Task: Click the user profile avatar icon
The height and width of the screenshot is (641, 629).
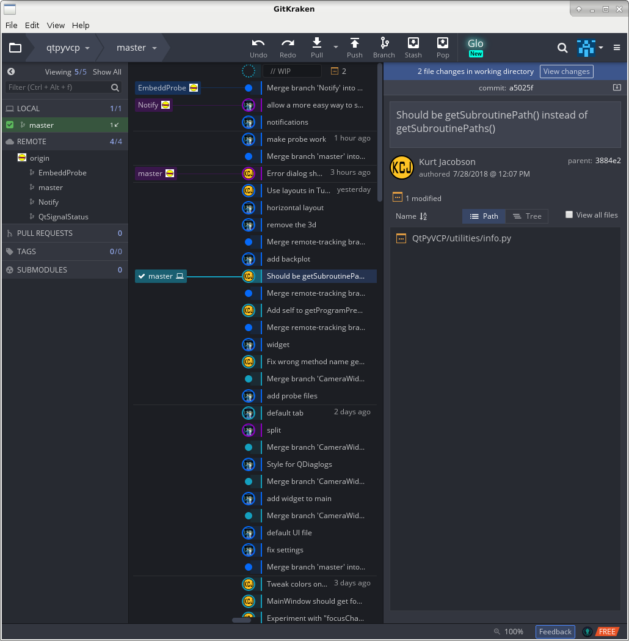Action: pos(586,48)
